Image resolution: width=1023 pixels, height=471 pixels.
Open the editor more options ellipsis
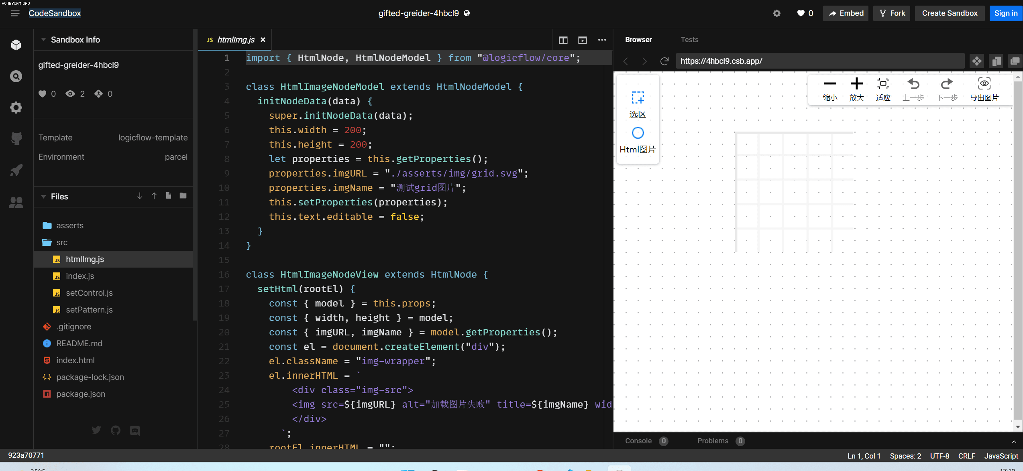point(602,40)
